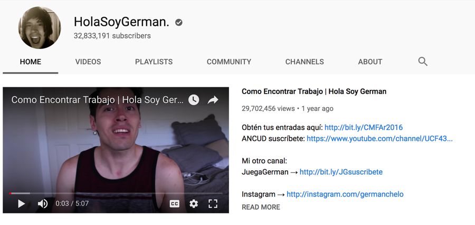This screenshot has width=475, height=225.
Task: Open video settings gear icon
Action: pos(194,203)
